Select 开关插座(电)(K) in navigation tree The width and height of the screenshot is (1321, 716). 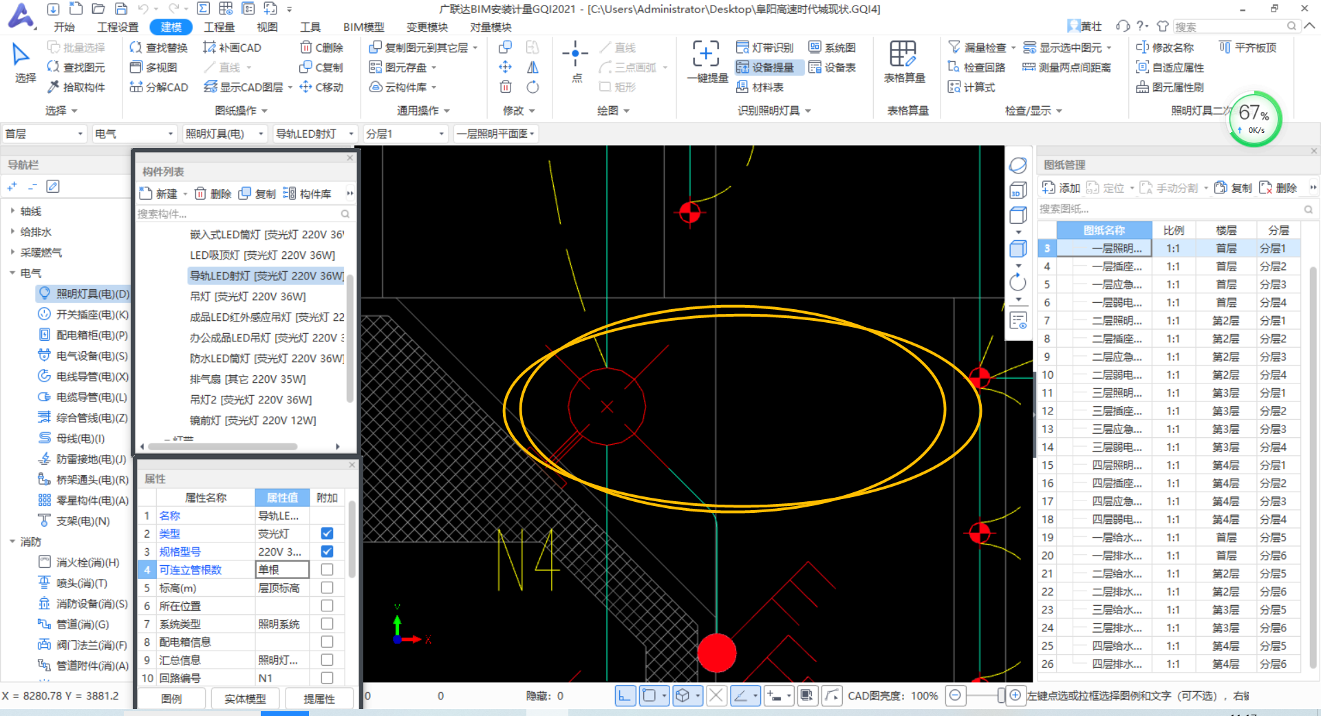click(x=83, y=315)
